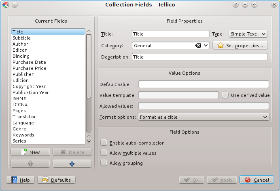The width and height of the screenshot is (280, 191).
Task: Select Publisher in the field list
Action: click(x=48, y=74)
